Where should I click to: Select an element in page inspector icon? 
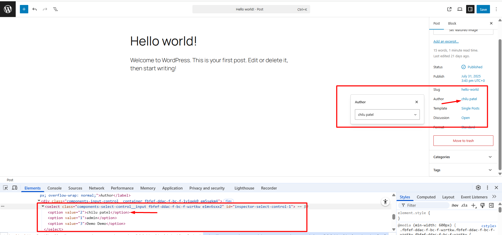point(5,188)
